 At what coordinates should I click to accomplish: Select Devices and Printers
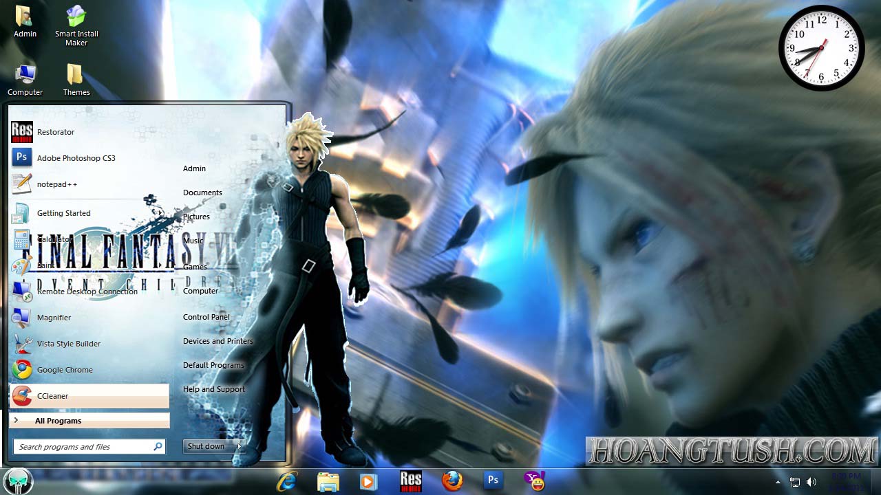[x=217, y=340]
